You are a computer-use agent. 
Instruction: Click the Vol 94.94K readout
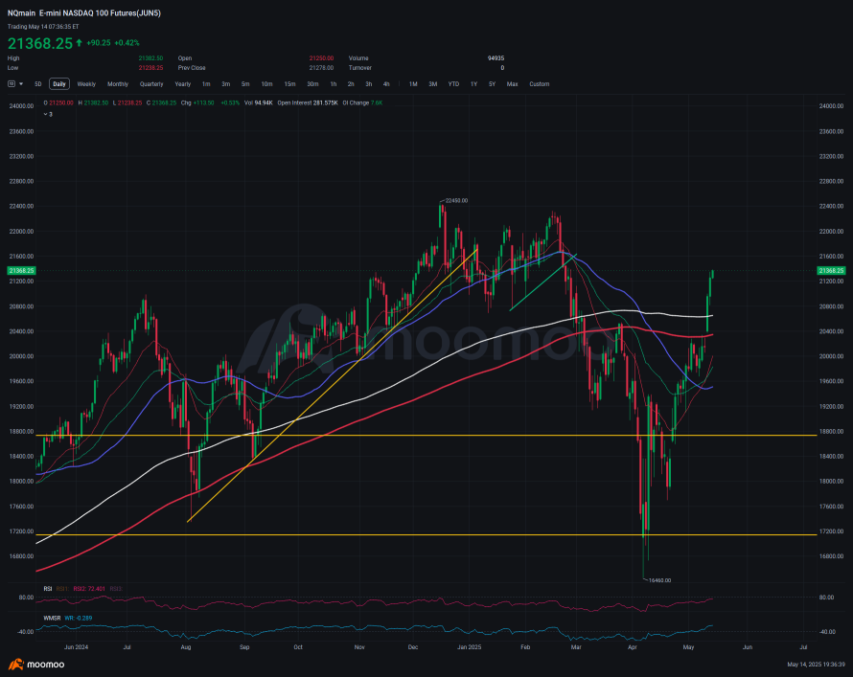259,102
